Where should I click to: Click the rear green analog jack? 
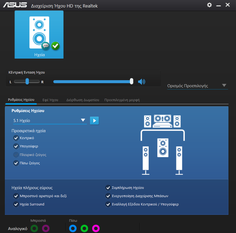84,228
